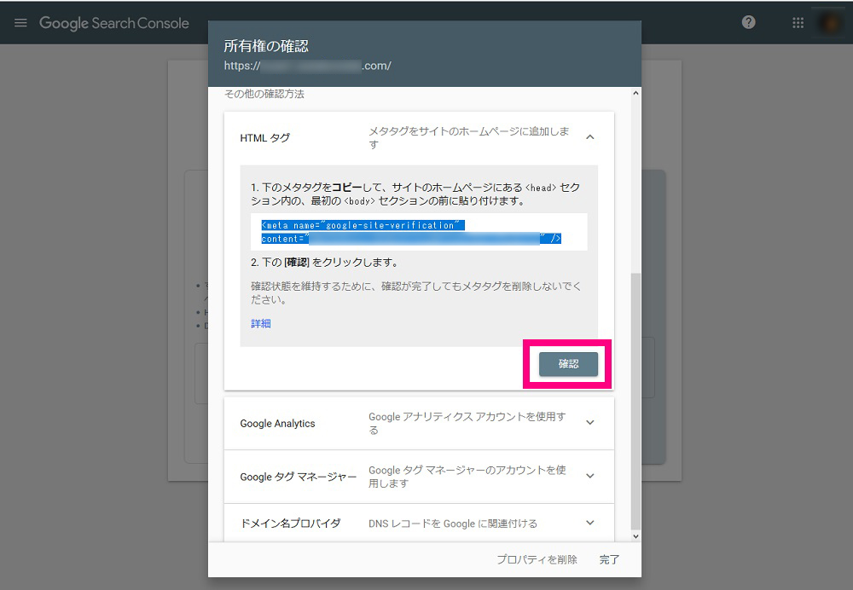Click the 完了 done button

(609, 559)
